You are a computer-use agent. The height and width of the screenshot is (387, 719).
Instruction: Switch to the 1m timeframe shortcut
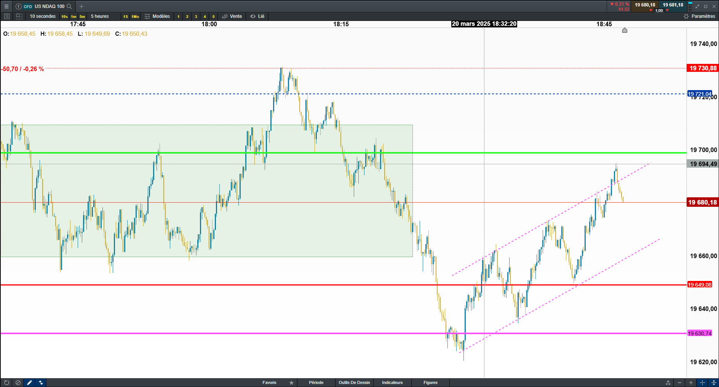pos(73,16)
